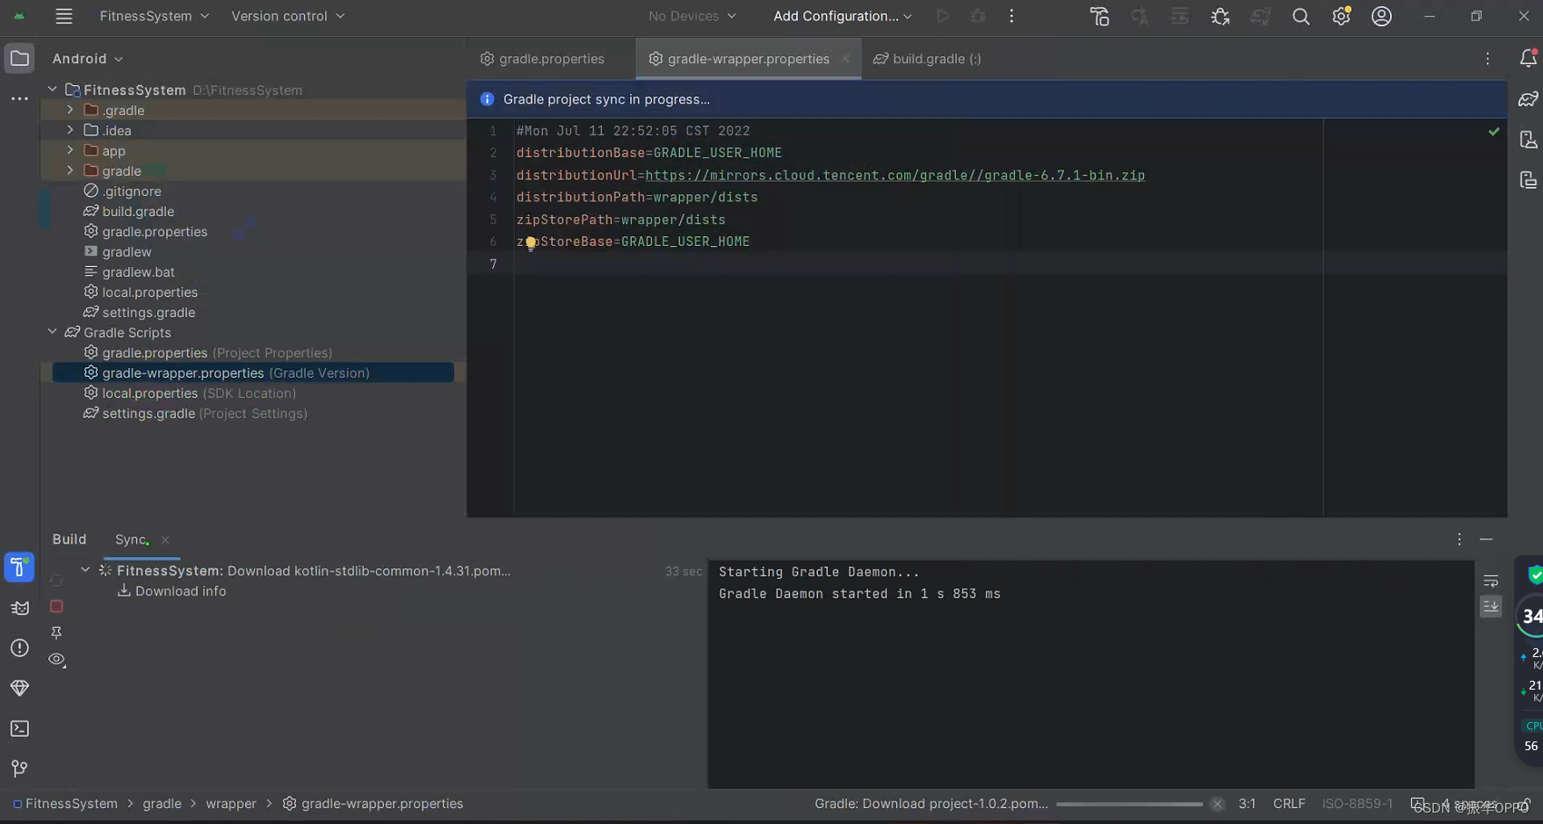This screenshot has width=1543, height=824.
Task: Open the Android project view dropdown
Action: click(87, 59)
